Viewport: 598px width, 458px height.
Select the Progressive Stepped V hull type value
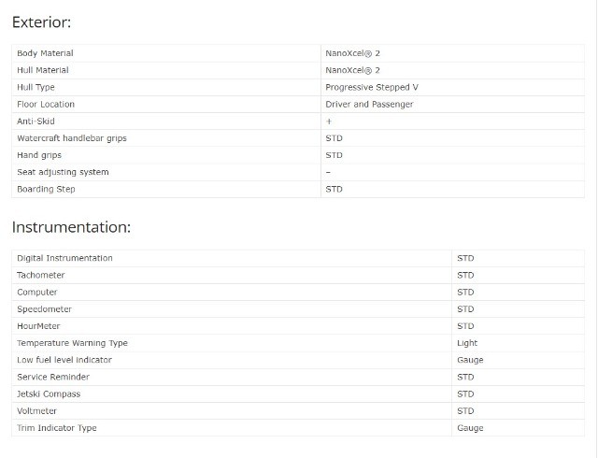(372, 88)
